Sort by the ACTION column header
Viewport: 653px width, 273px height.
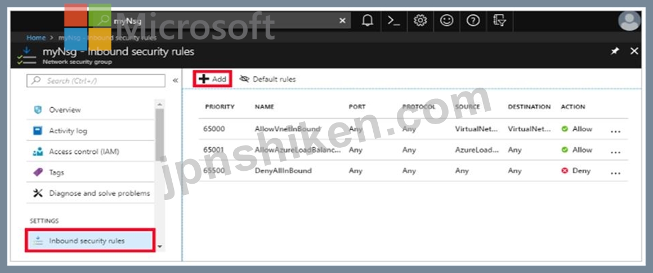pos(573,107)
